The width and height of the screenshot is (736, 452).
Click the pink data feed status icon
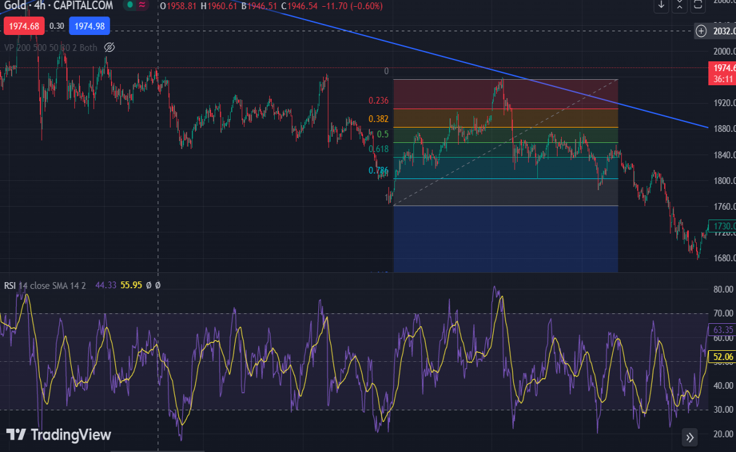pyautogui.click(x=142, y=6)
